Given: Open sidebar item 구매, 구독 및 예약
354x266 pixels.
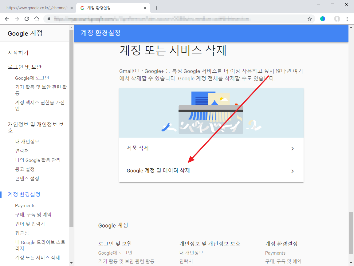Looking at the screenshot, I should (33, 214).
